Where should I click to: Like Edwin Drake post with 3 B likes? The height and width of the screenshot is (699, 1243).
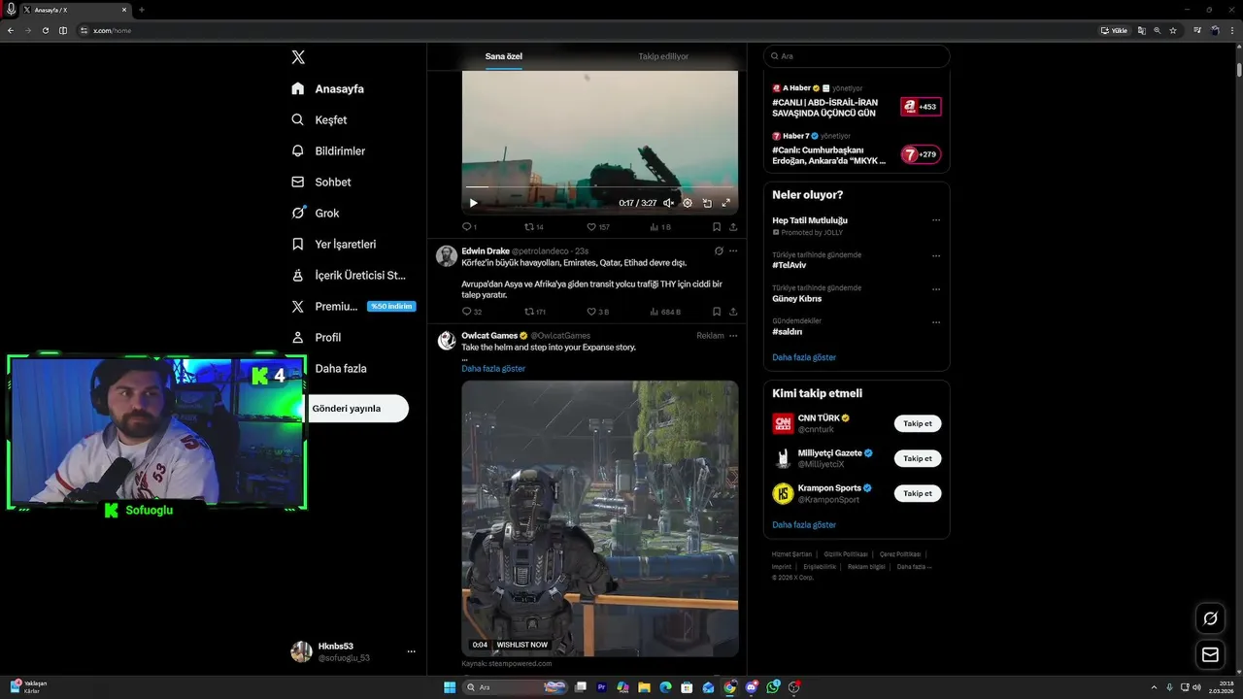point(598,312)
